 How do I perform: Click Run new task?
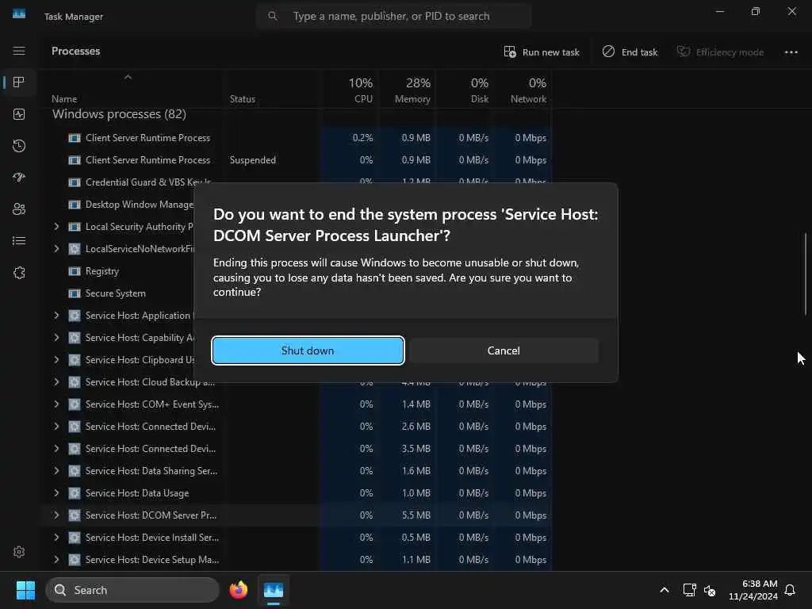click(542, 52)
